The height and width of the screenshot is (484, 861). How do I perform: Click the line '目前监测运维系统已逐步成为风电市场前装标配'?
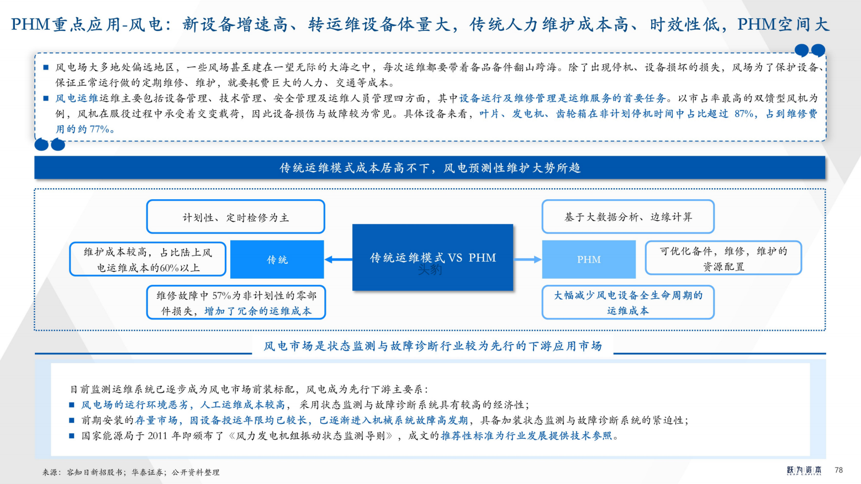point(249,389)
